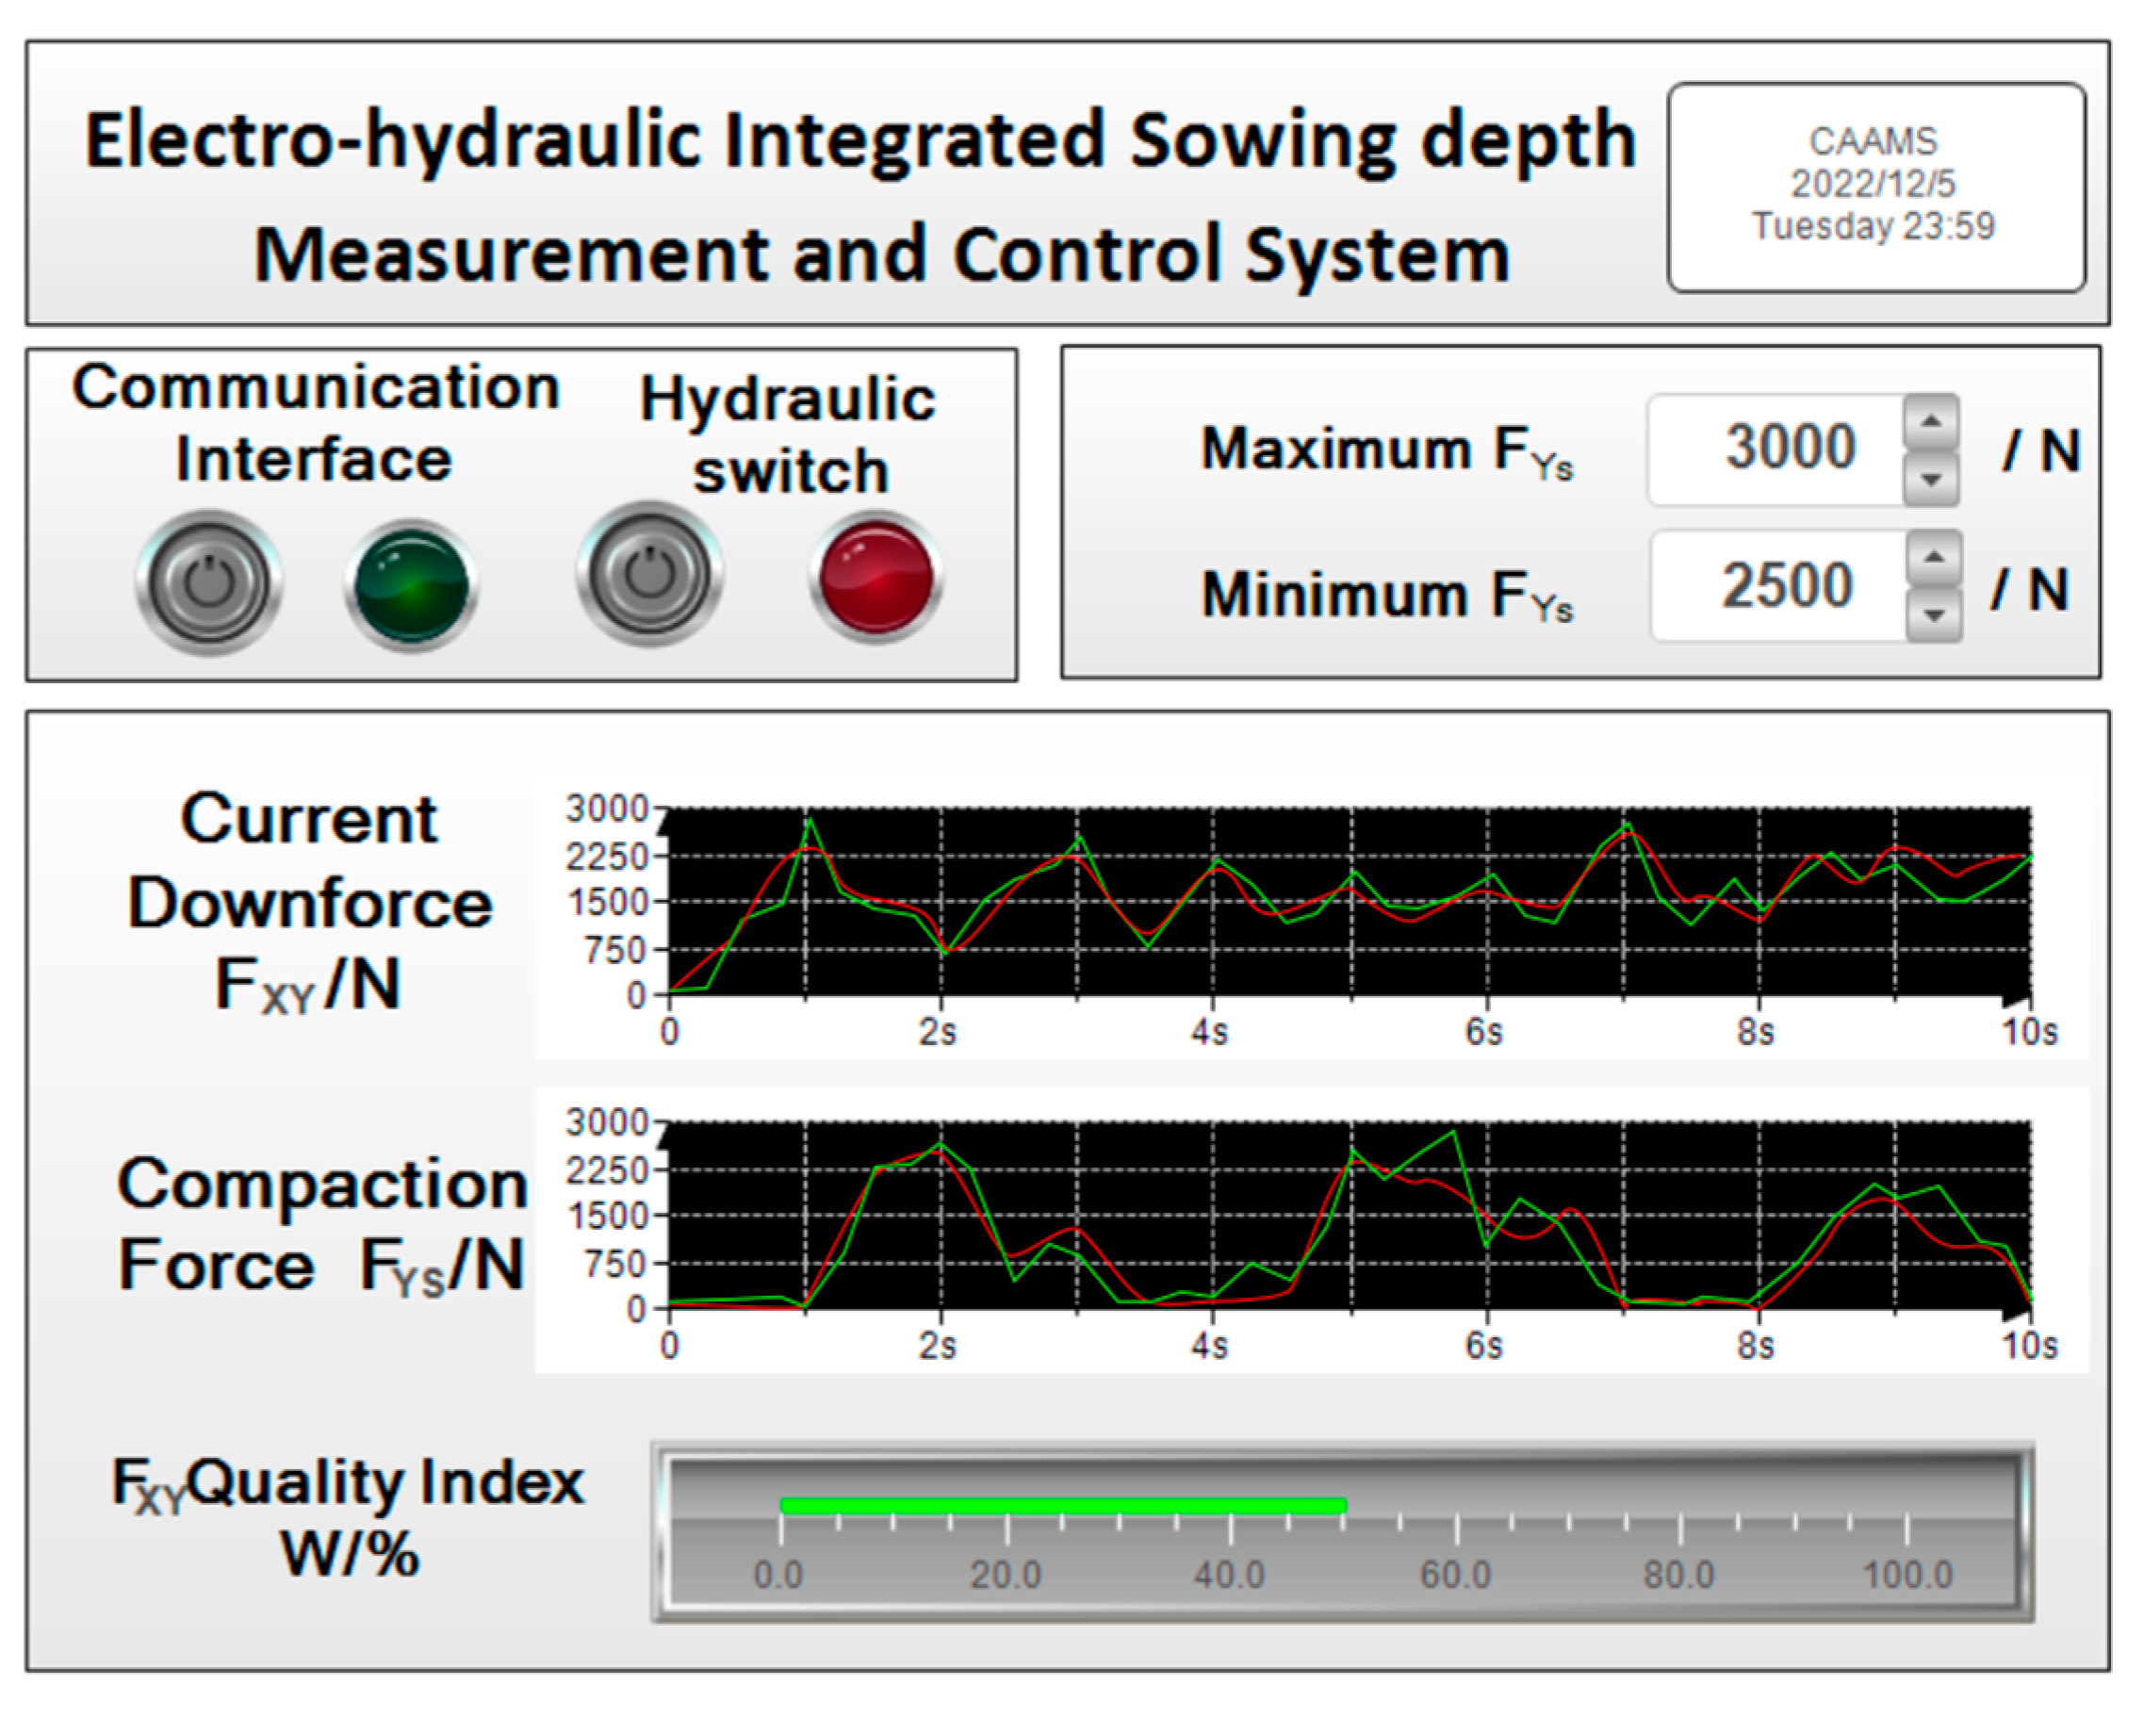Screen dimensions: 2144x1717
Task: Click the Current Downforce chart plot area
Action: pyautogui.click(x=1348, y=903)
